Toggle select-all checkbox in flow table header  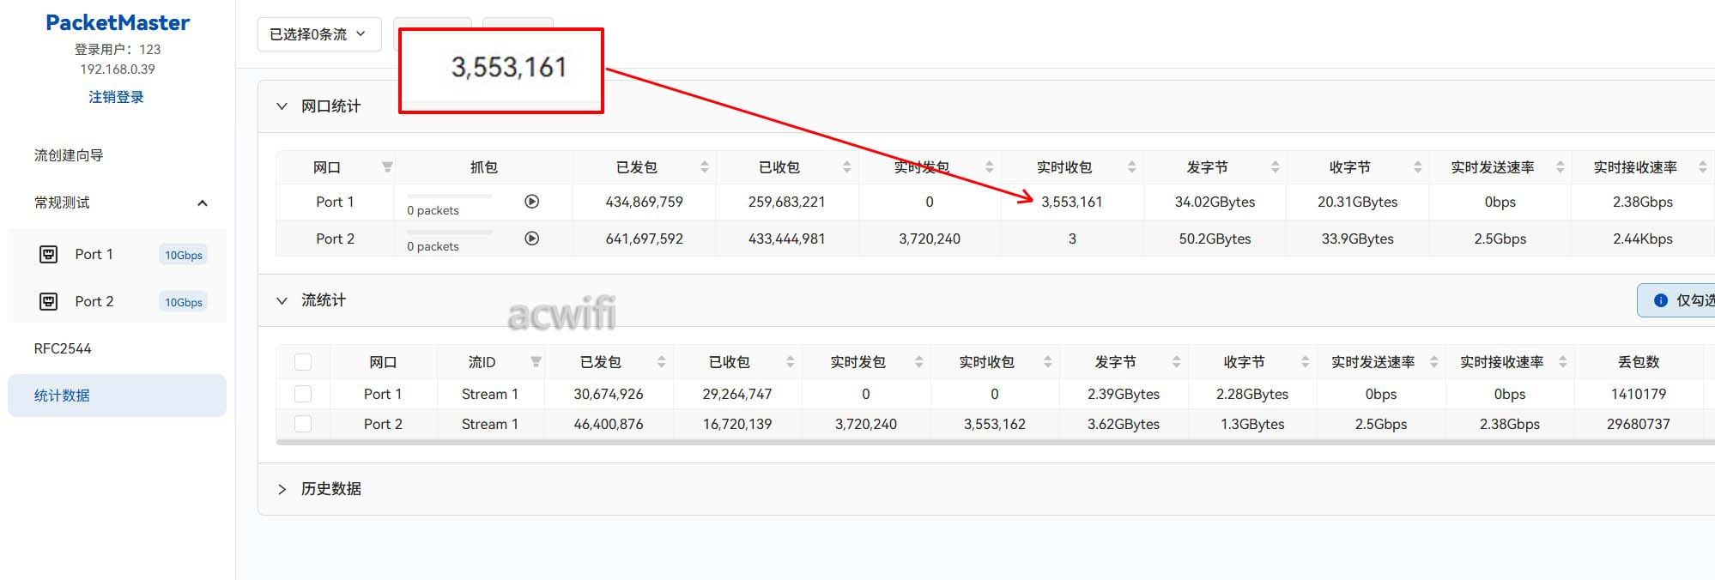point(303,362)
